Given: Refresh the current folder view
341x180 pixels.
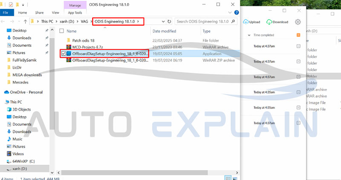Looking at the screenshot, I should coord(169,22).
